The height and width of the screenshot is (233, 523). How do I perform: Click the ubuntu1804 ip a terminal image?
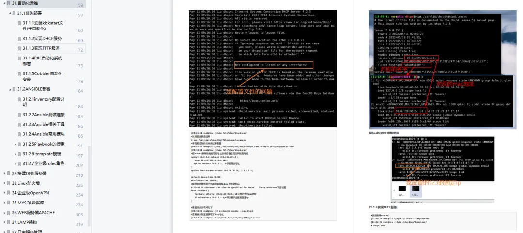[443, 169]
